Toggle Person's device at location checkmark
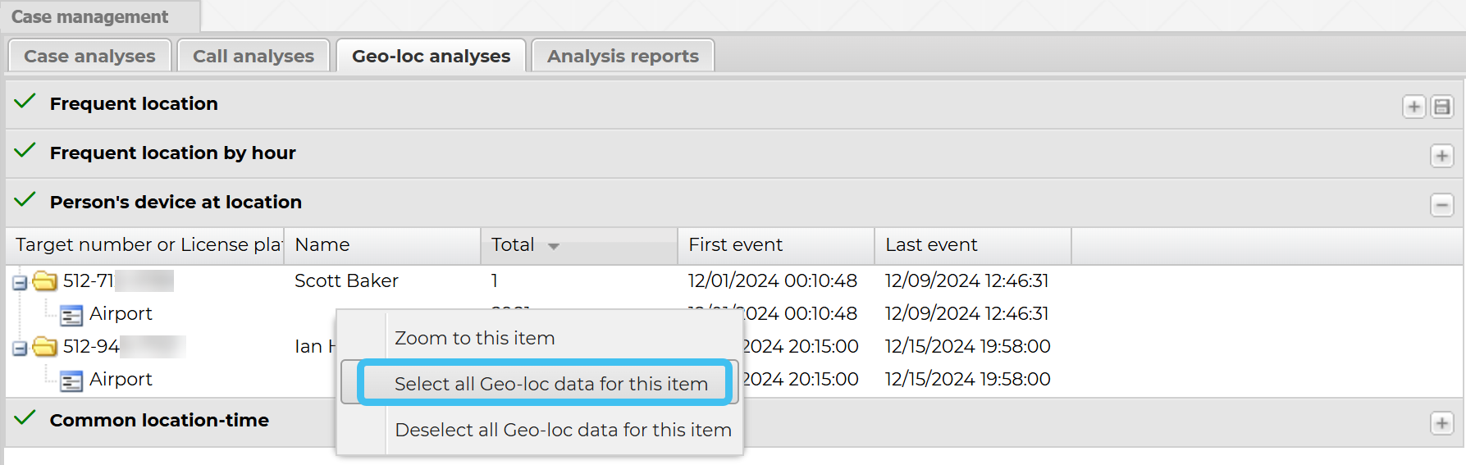1466x465 pixels. [25, 200]
